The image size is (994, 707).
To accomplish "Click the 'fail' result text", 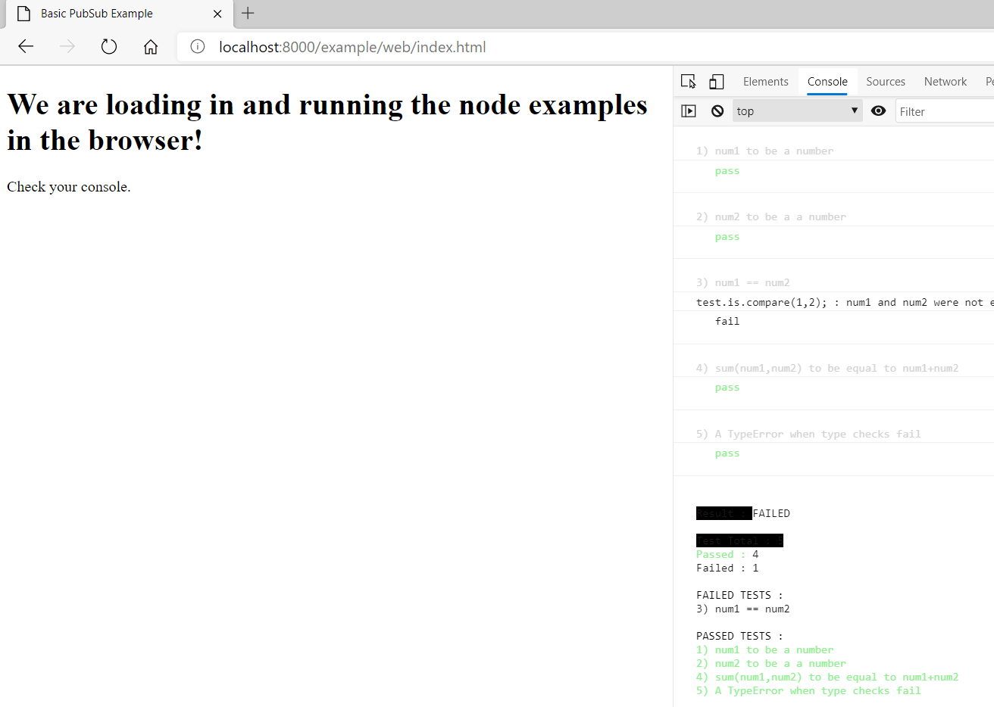I will tap(727, 321).
